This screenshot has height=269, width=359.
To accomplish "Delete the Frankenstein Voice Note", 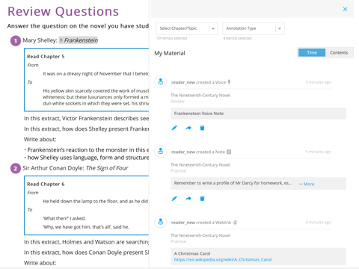I will (202, 128).
